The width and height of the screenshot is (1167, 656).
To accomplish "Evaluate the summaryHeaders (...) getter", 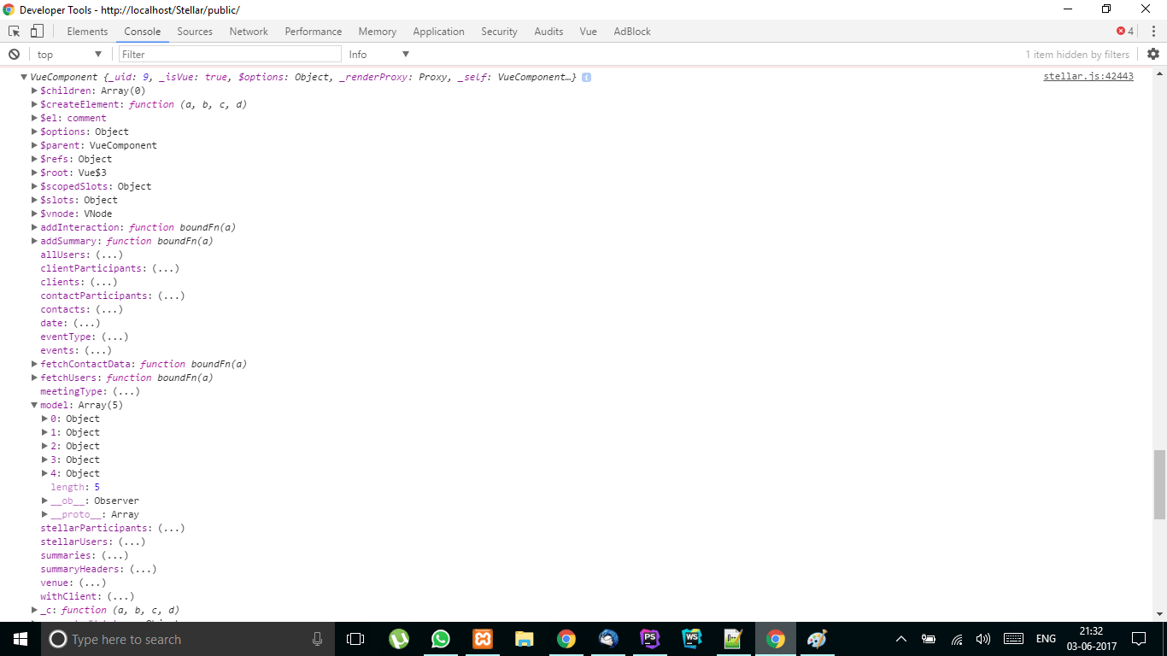I will (144, 569).
